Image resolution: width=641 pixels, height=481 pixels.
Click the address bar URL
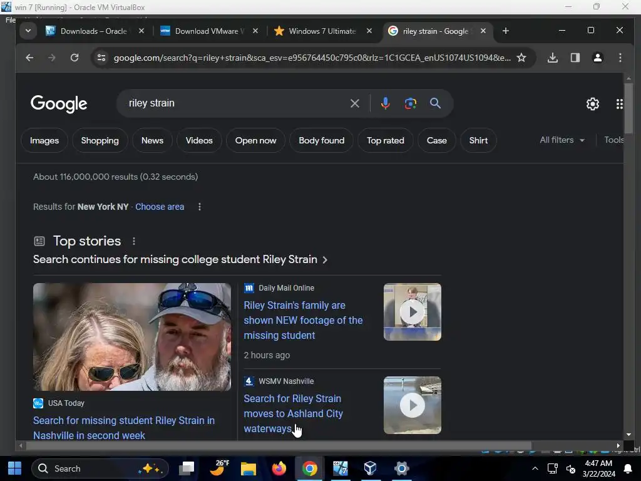(x=312, y=58)
